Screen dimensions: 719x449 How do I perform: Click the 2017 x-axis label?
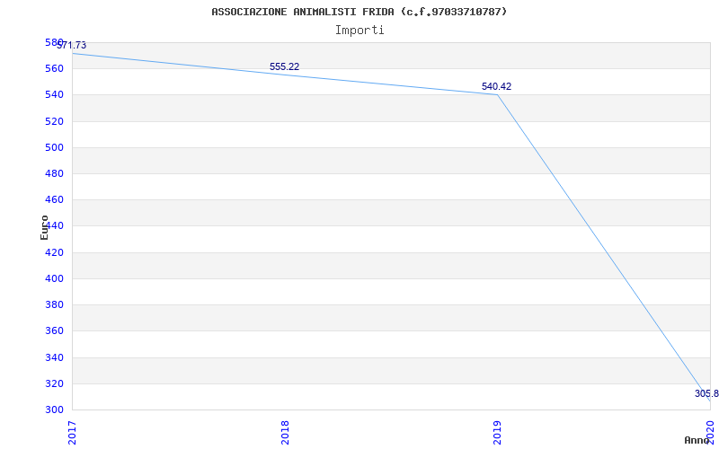tap(73, 431)
